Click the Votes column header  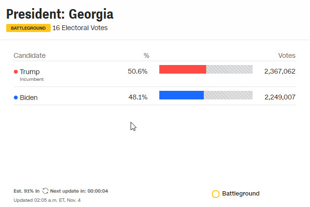287,55
